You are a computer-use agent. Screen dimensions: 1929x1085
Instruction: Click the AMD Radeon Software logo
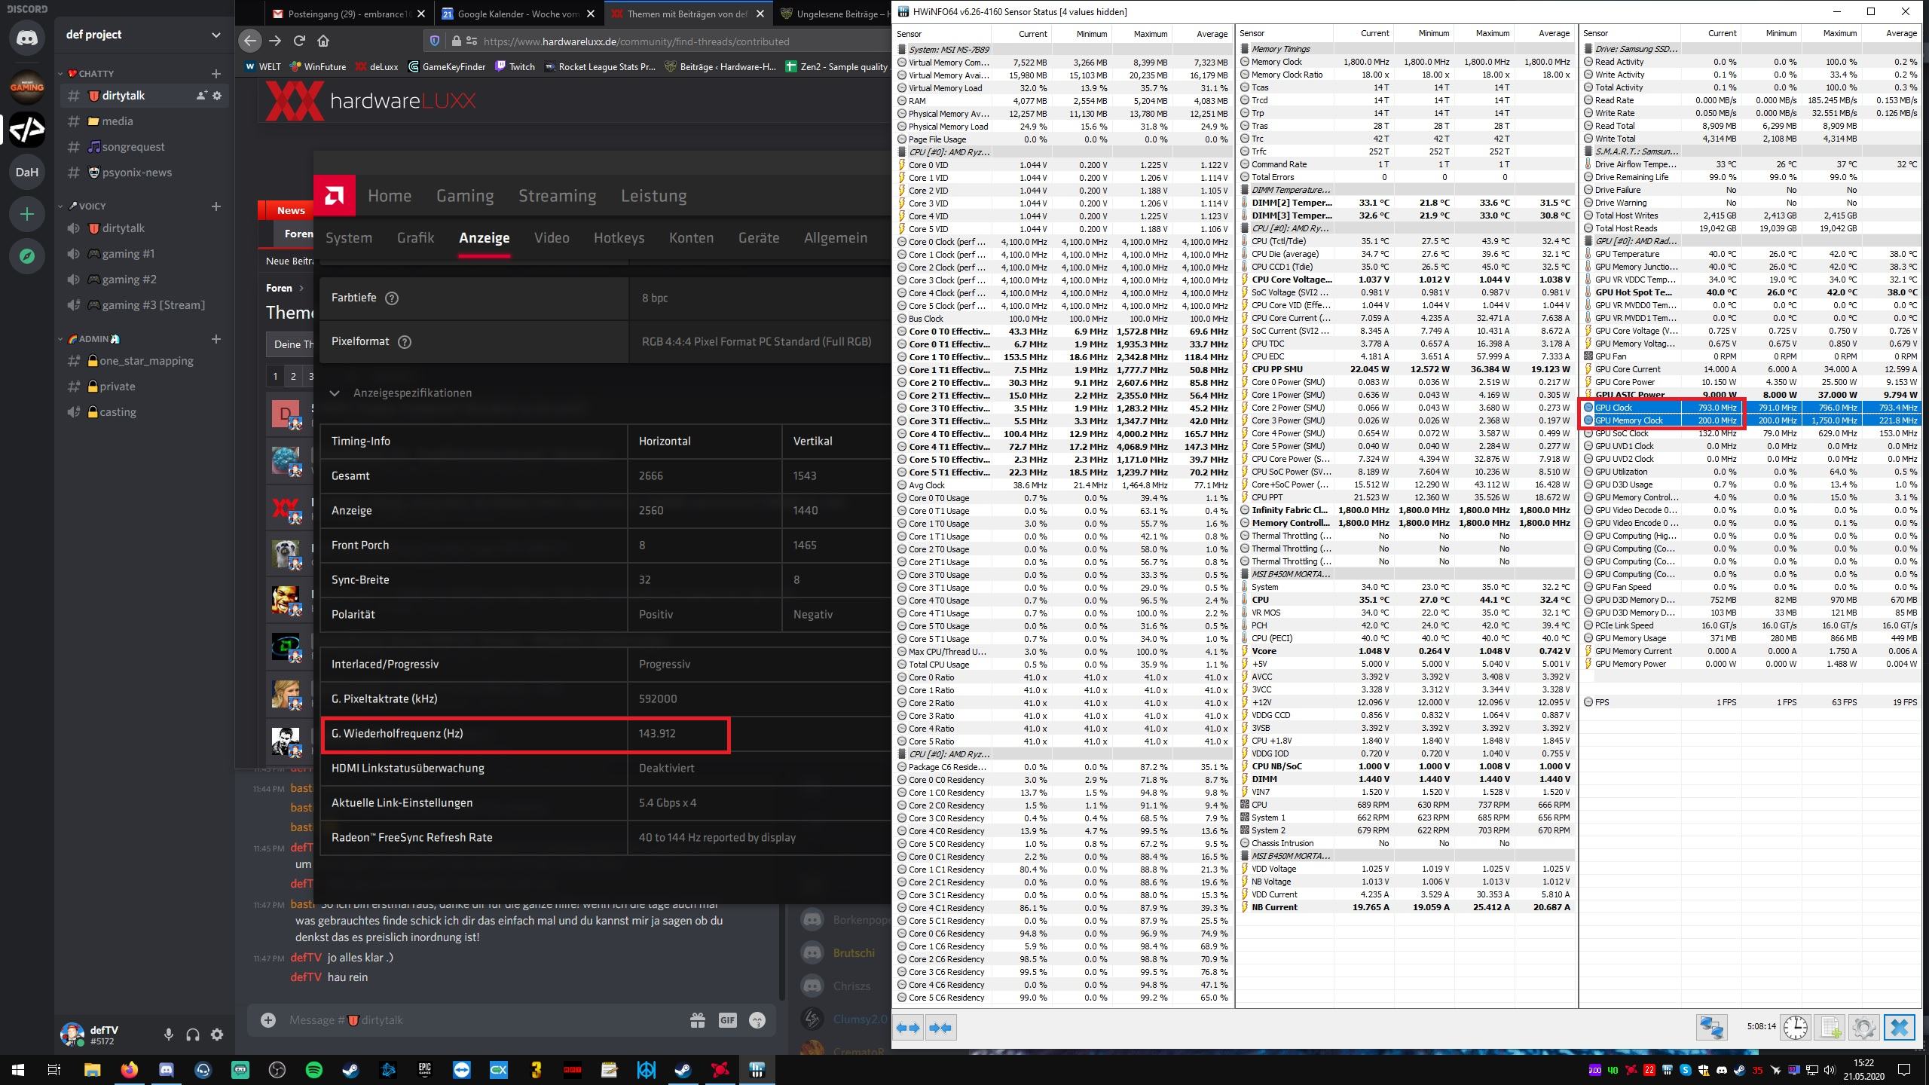pyautogui.click(x=335, y=196)
